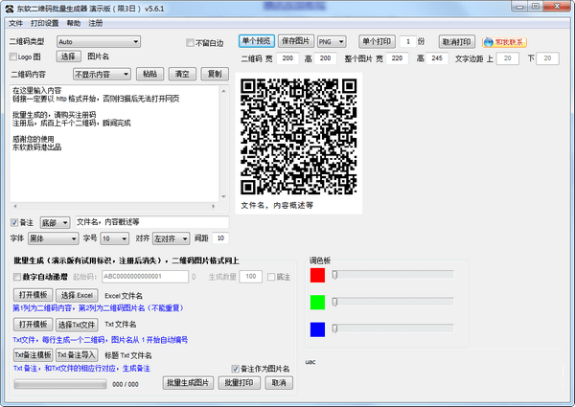Viewport: 575px width, 407px height.
Task: Click the 单个预览 button
Action: (x=257, y=42)
